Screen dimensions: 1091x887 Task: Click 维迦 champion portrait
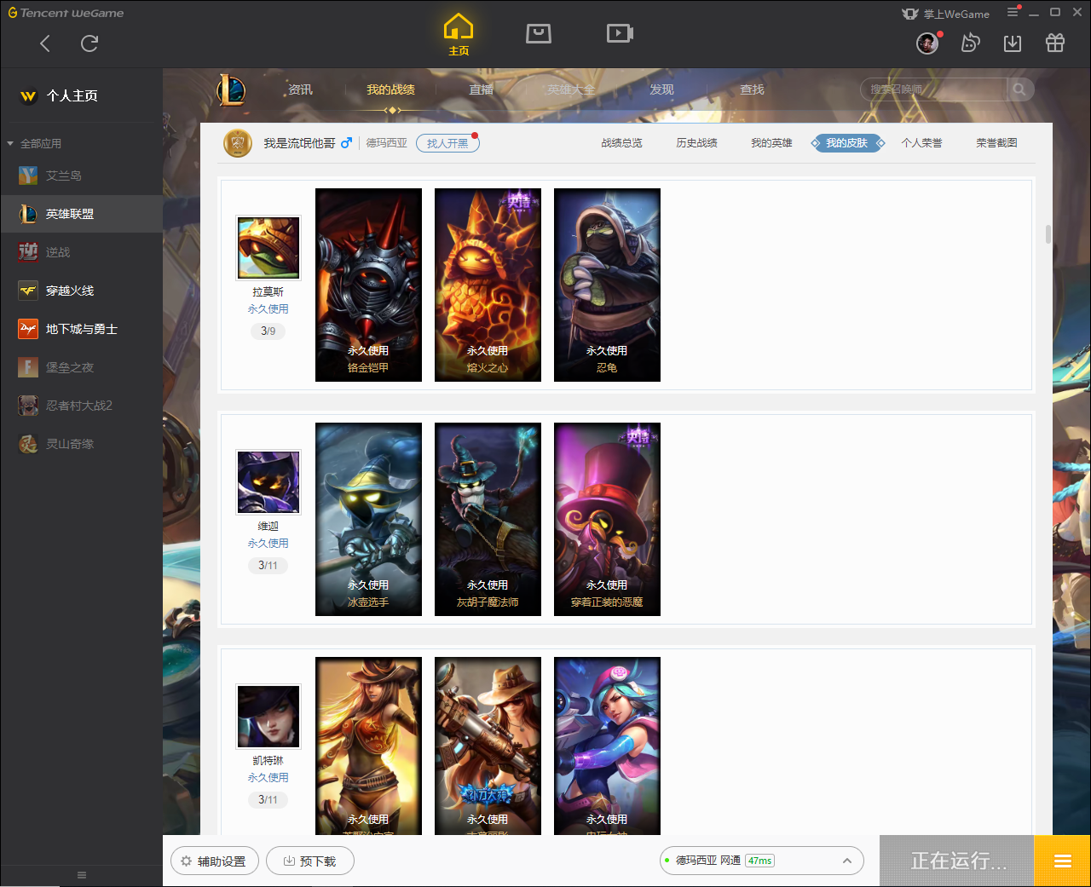[268, 482]
